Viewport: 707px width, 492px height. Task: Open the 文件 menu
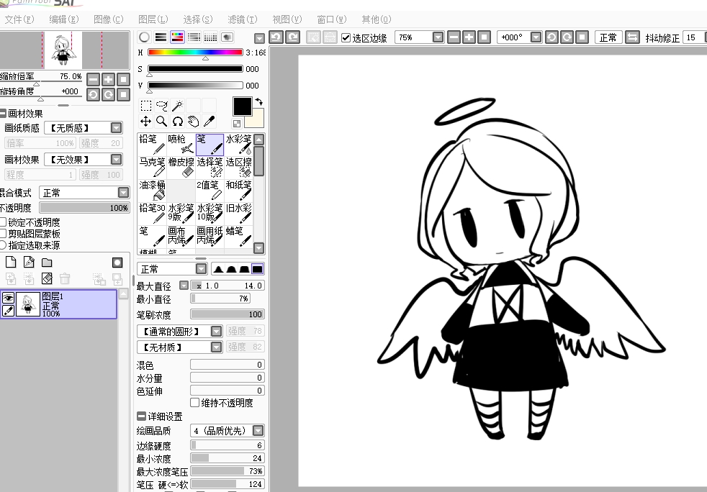(x=19, y=19)
